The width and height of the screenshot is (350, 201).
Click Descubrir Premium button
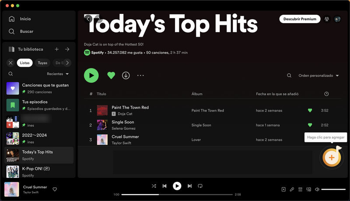(300, 19)
